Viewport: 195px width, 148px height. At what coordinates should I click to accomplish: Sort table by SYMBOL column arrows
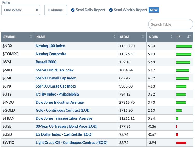[31, 37]
